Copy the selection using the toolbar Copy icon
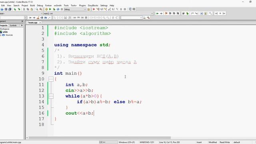Image resolution: width=256 pixels, height=144 pixels. [28, 9]
